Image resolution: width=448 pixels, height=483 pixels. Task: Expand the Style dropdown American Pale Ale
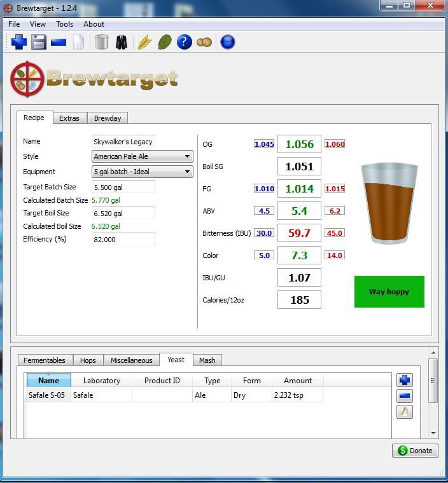(x=143, y=156)
